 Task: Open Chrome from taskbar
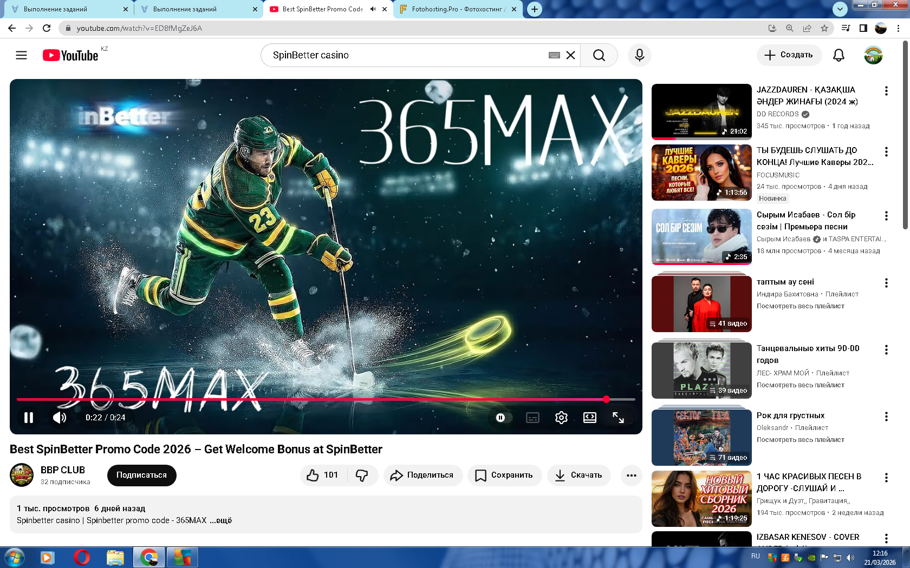pyautogui.click(x=149, y=557)
